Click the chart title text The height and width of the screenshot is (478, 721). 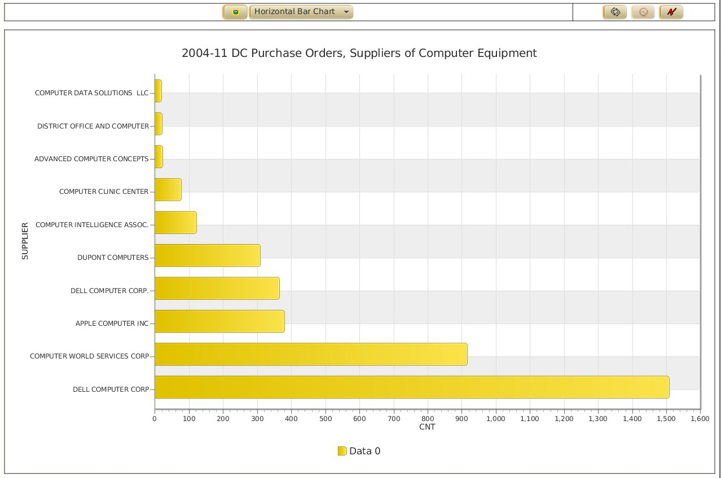[359, 53]
